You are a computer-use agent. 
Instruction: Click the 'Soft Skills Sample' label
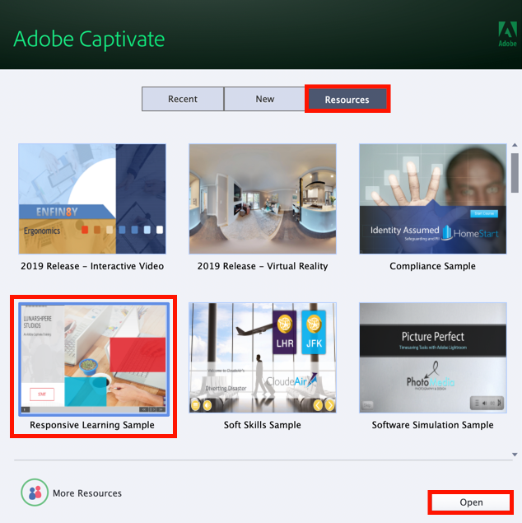point(263,425)
